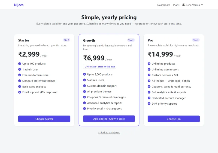Click the Tier 3 badge on Pro plan
The image size is (218, 153).
coord(196,40)
